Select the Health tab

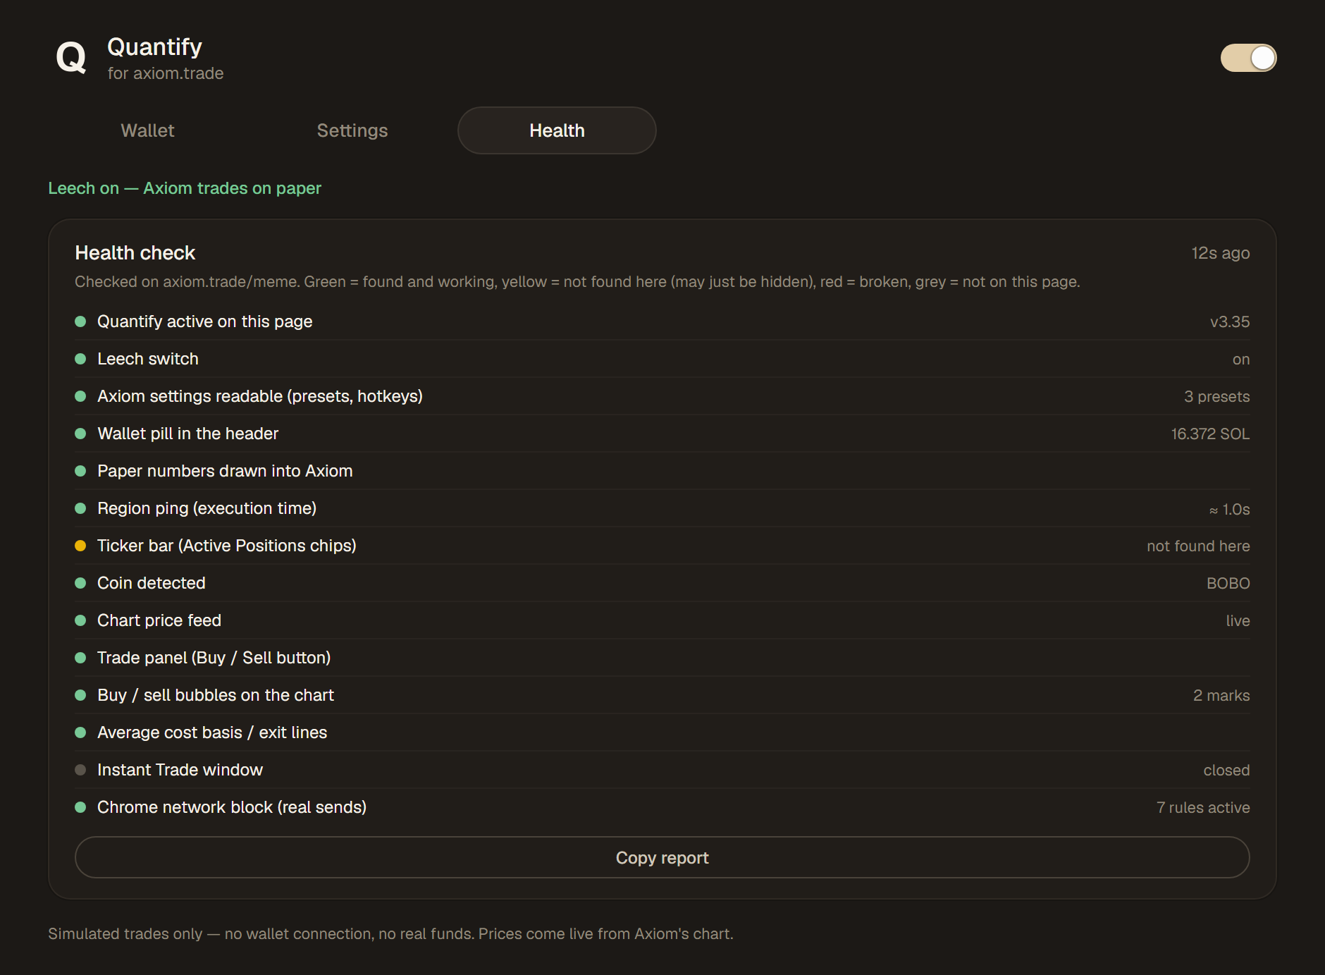pos(557,130)
